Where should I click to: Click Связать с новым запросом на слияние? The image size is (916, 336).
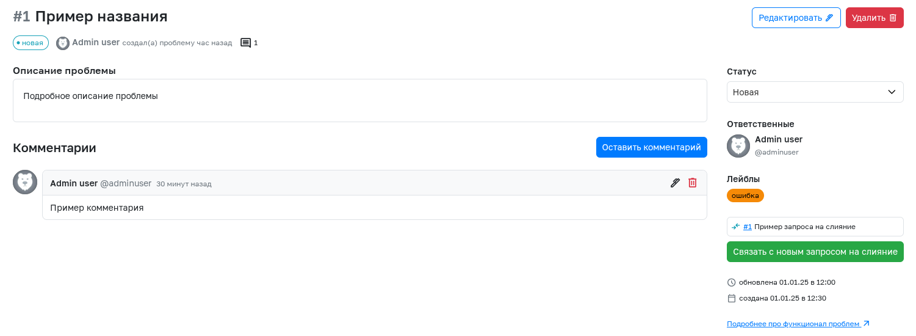point(815,252)
